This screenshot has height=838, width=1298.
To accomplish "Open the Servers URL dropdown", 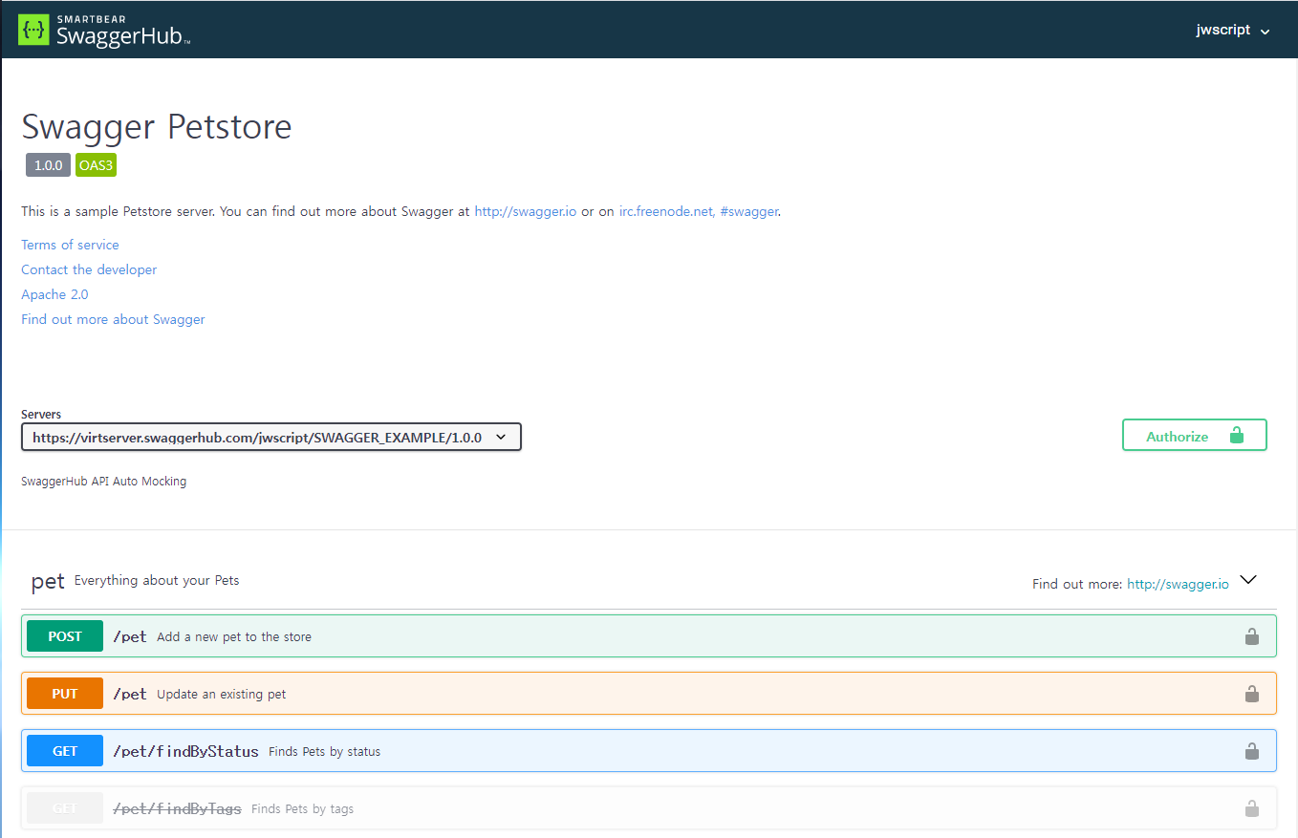I will pos(270,437).
